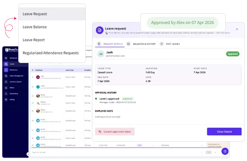
Task: Click the Duration column header
Action: (x=87, y=70)
